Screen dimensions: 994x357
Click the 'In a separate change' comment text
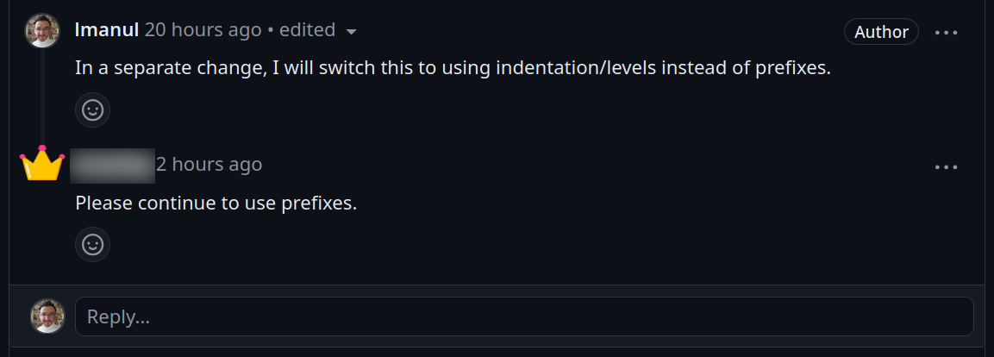[x=453, y=68]
